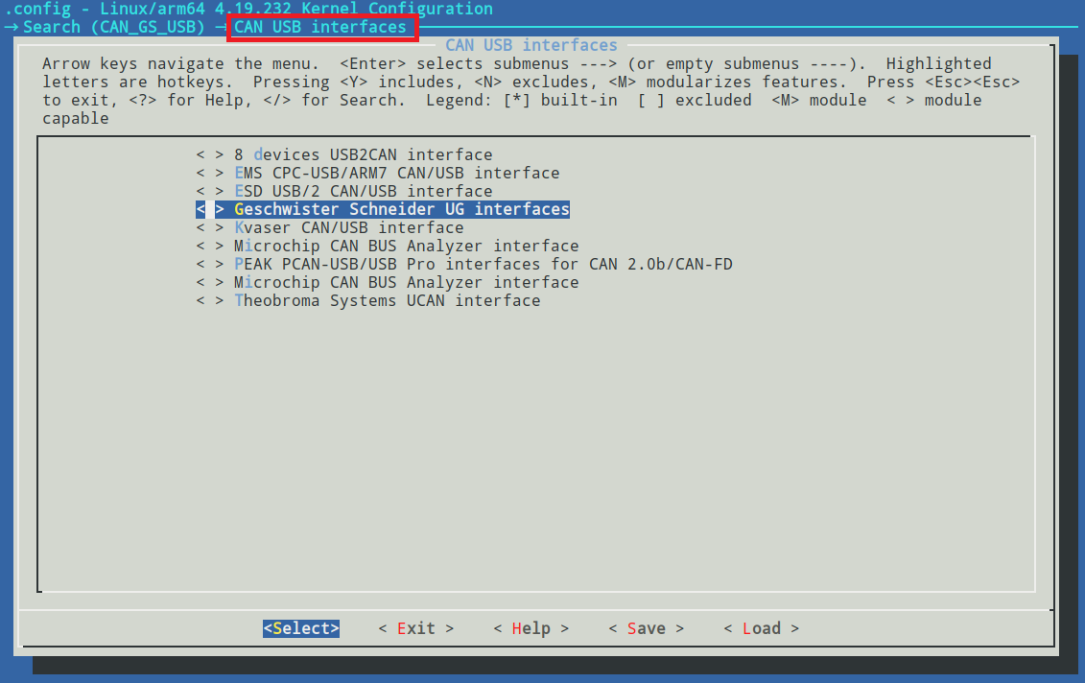
Task: Click the <Select> button
Action: pyautogui.click(x=300, y=628)
